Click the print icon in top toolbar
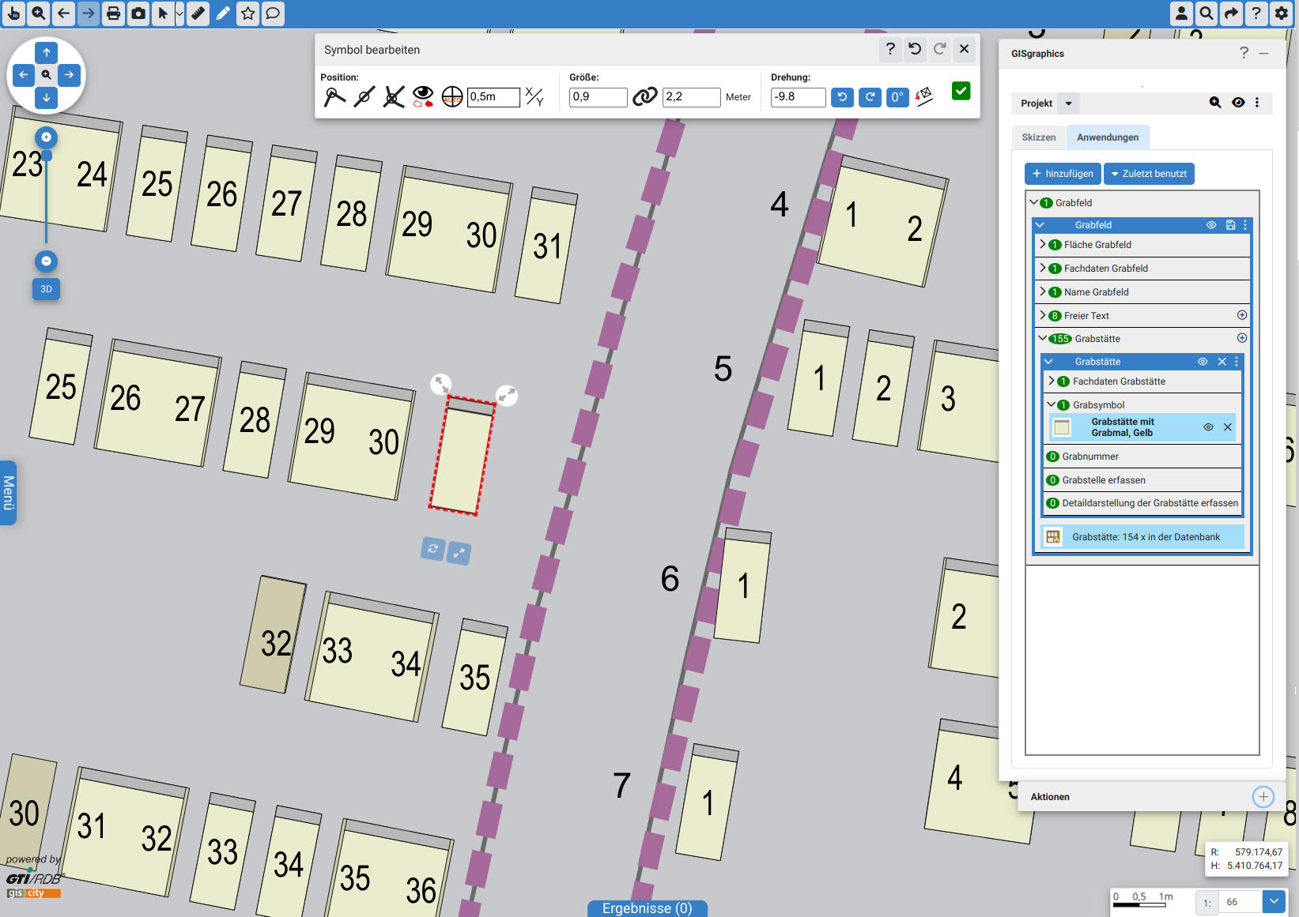 point(114,13)
